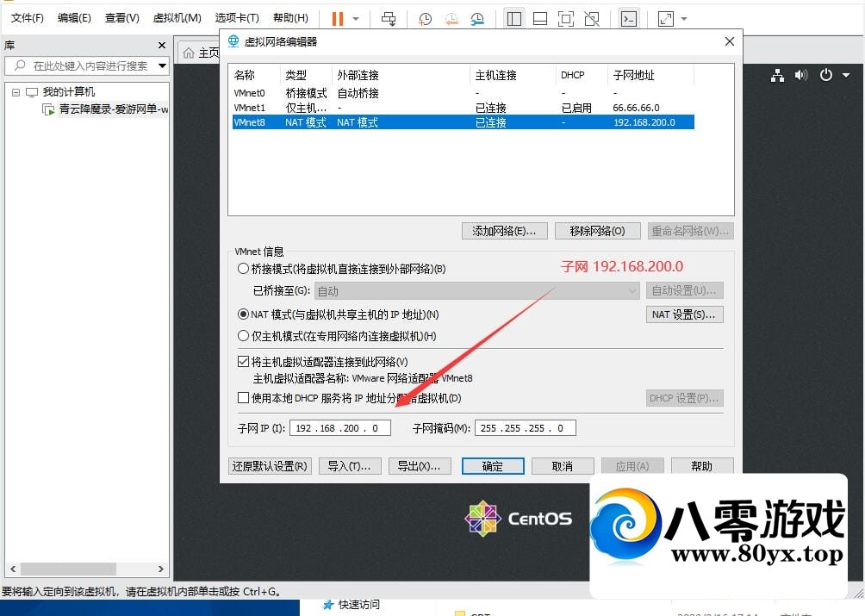Enable the 使用本地 DHCP 服务 checkbox

(x=243, y=398)
